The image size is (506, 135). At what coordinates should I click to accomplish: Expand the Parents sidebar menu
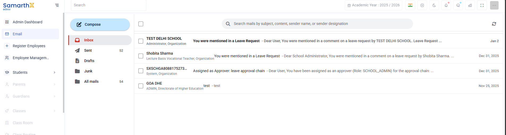(30, 84)
